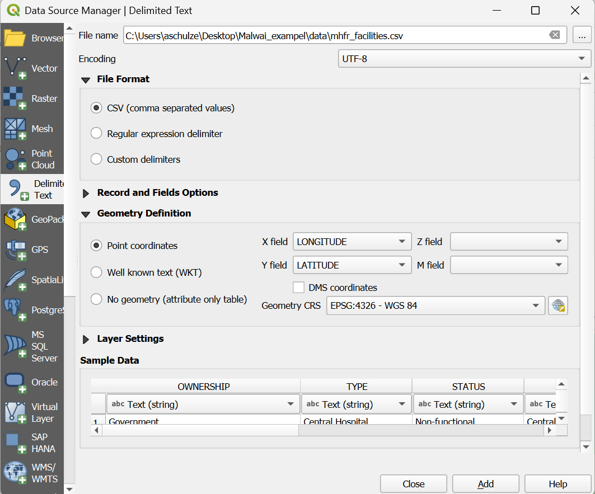595x494 pixels.
Task: Open the Vector data source tab
Action: point(31,68)
